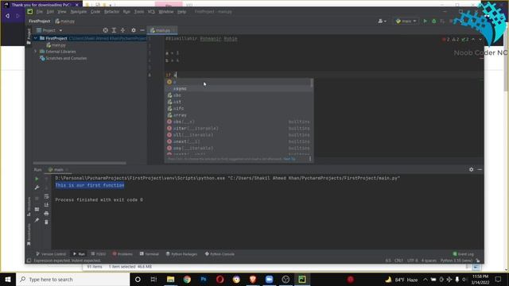Click 'Next Tip' link in completion popup
Screen dimensions: 509x286
[289, 159]
